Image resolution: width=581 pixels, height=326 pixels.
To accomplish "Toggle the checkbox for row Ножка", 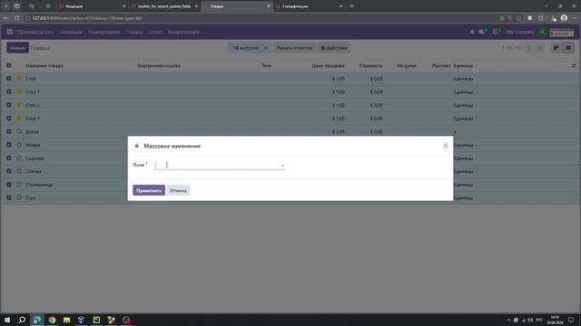I will tap(9, 145).
